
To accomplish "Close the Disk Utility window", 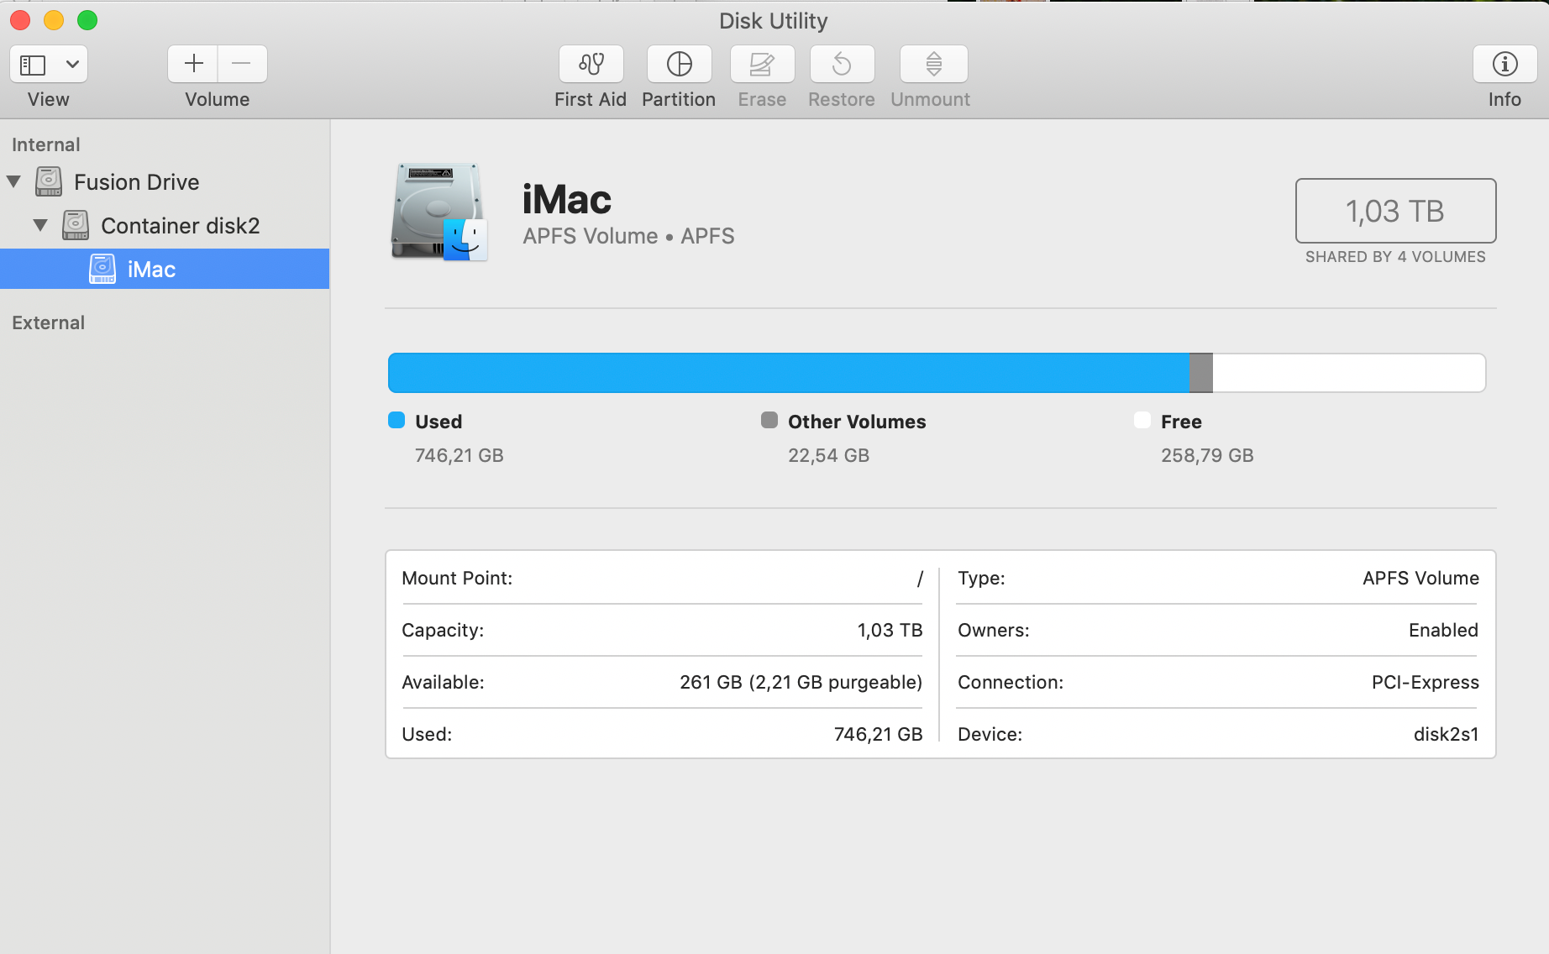I will coord(20,20).
